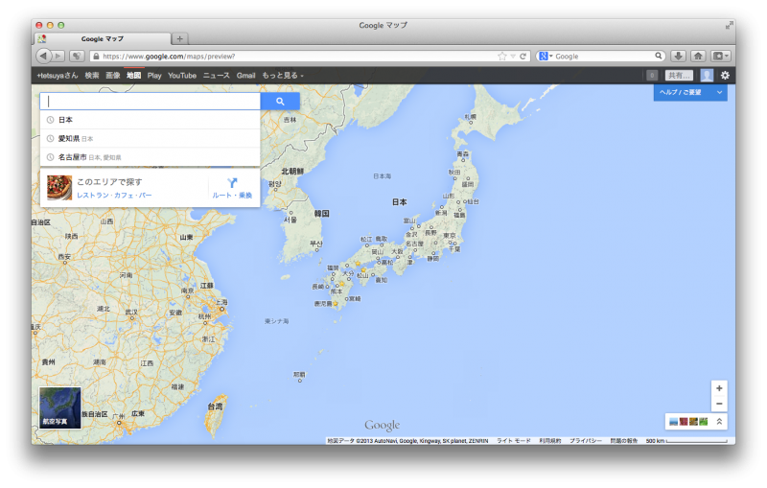Image resolution: width=767 pixels, height=488 pixels.
Task: Click the clock icon beside 日本 suggestion
Action: 50,120
